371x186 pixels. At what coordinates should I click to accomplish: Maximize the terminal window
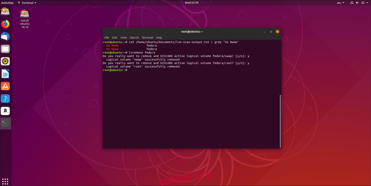[x=271, y=32]
